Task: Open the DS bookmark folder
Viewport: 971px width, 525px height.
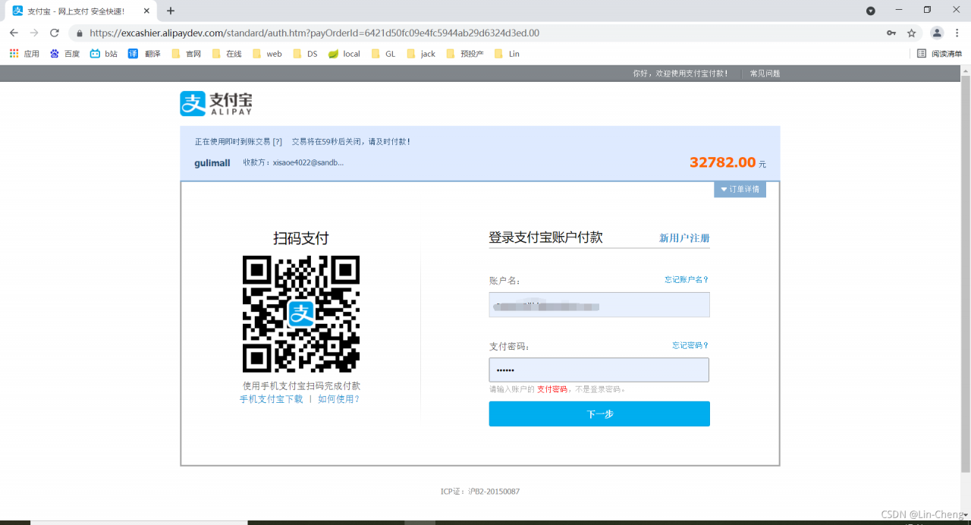Action: [x=305, y=54]
